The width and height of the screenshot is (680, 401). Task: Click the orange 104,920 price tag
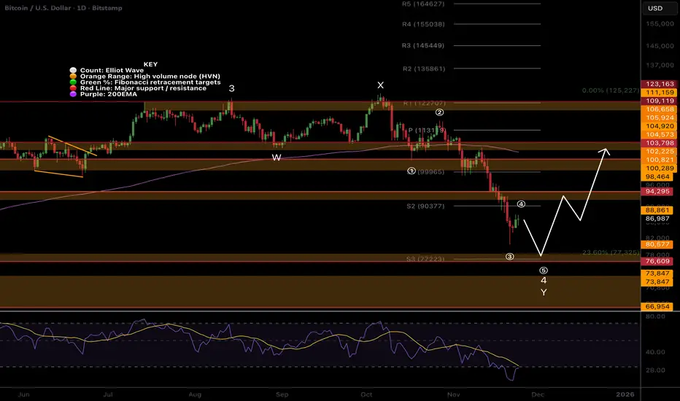pos(660,126)
